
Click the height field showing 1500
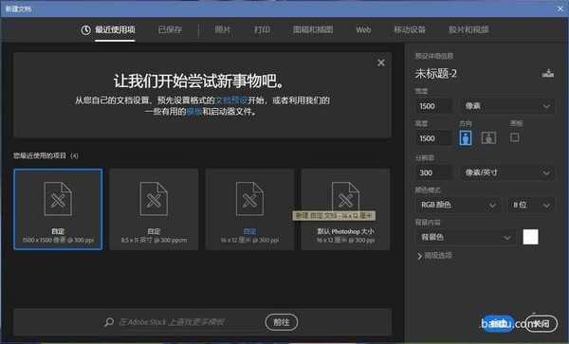coord(433,138)
